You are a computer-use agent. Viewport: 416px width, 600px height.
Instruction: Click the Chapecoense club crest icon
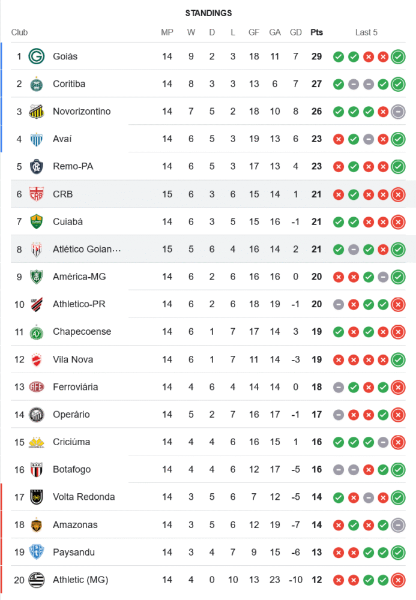coord(37,332)
